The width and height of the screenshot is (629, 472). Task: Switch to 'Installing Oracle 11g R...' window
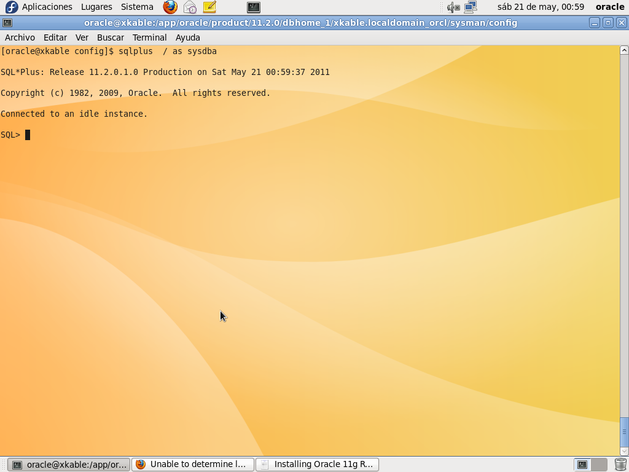[x=318, y=465]
